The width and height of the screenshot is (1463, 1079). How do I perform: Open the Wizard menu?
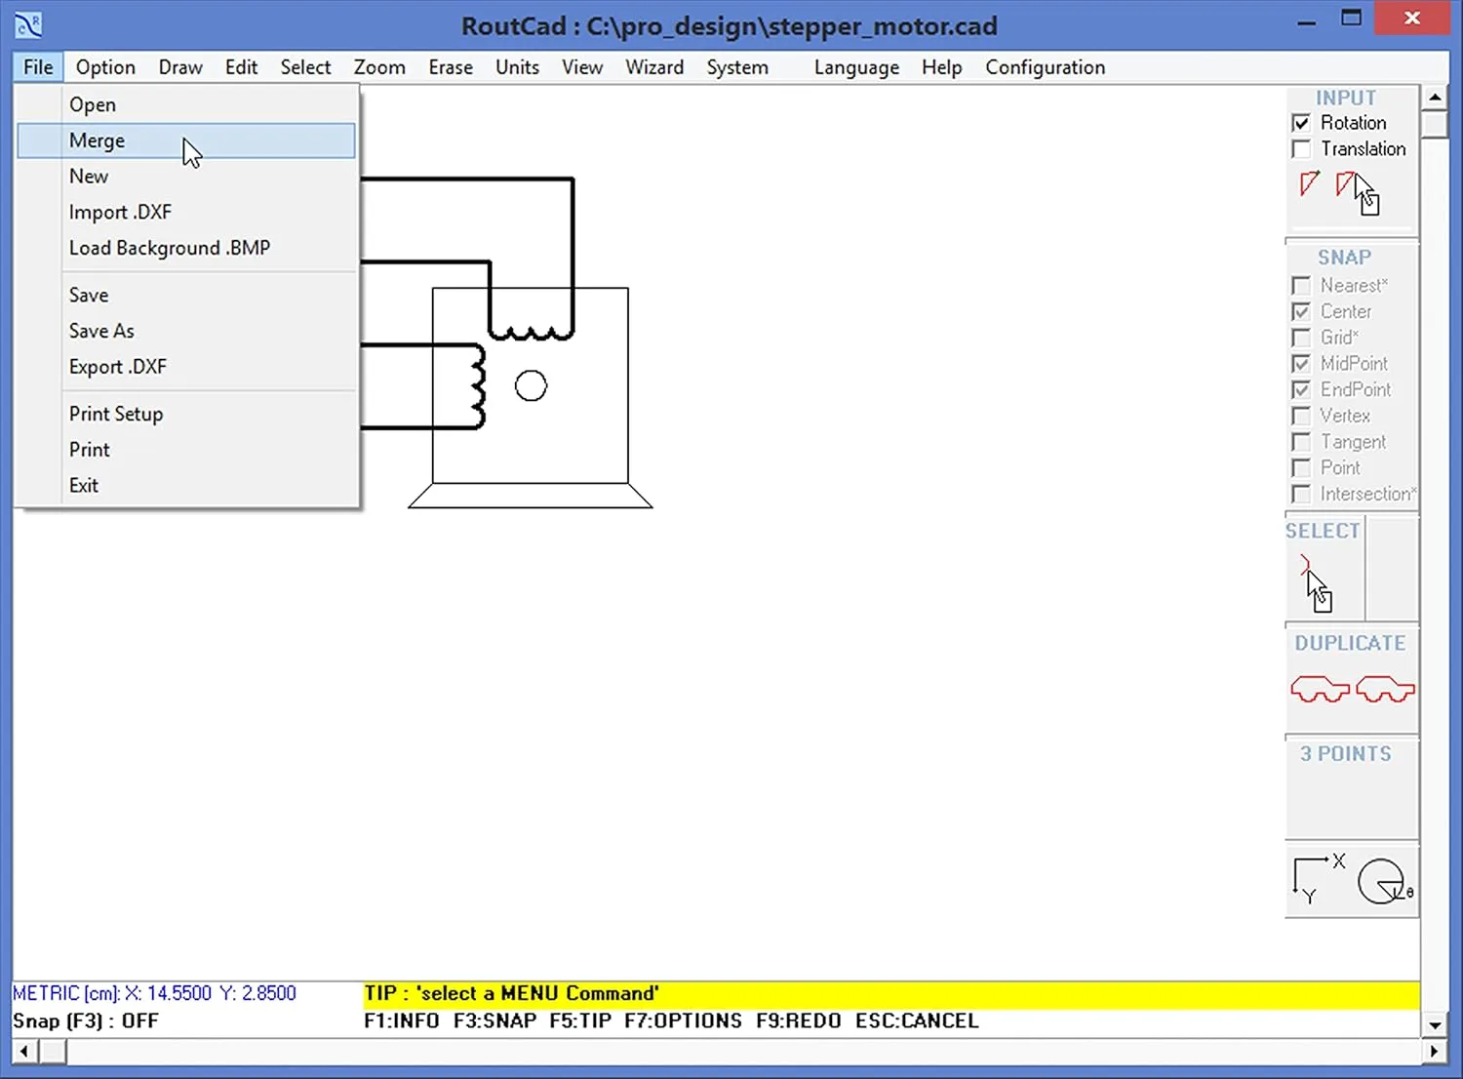click(654, 67)
